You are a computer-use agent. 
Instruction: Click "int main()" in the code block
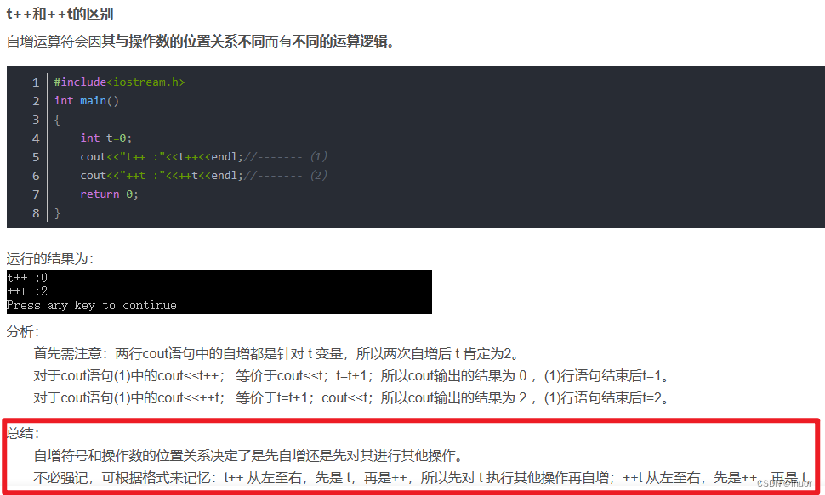(87, 101)
